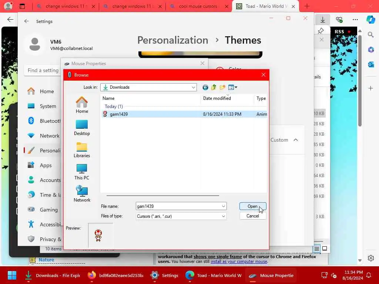Click the Toad cursor preview thumbnail
The image size is (379, 284).
click(98, 236)
